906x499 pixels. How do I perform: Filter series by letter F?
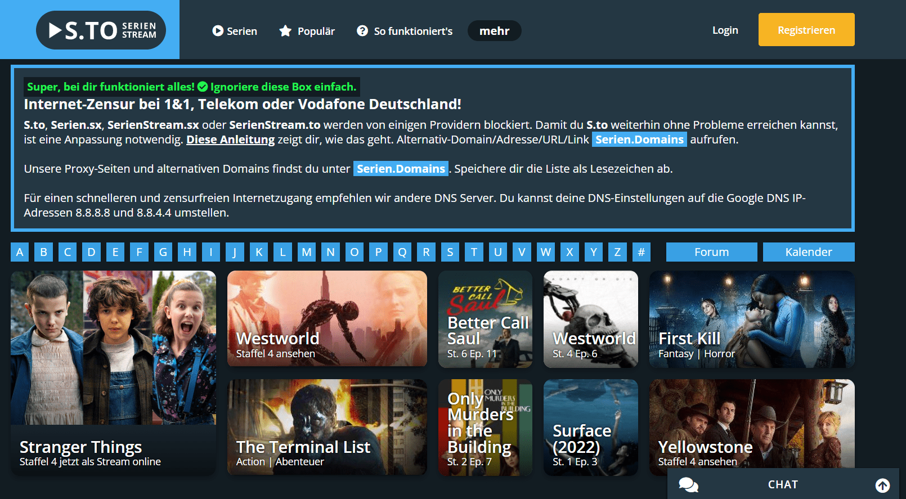click(x=139, y=252)
